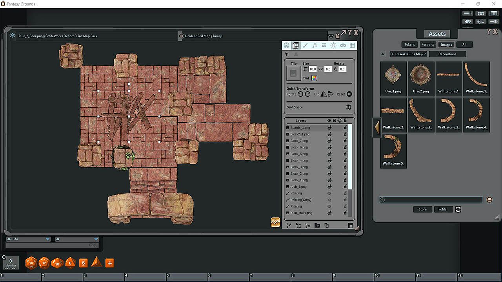This screenshot has height=282, width=502.
Task: Click the lighting bulb tool icon
Action: tap(333, 45)
